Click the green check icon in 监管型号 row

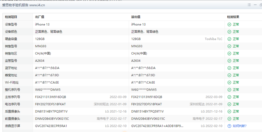tap(229, 61)
